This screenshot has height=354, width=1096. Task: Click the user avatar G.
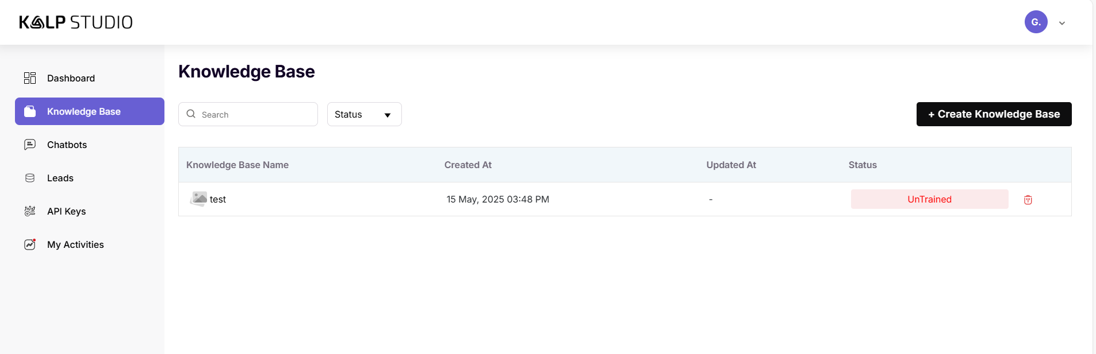point(1036,22)
